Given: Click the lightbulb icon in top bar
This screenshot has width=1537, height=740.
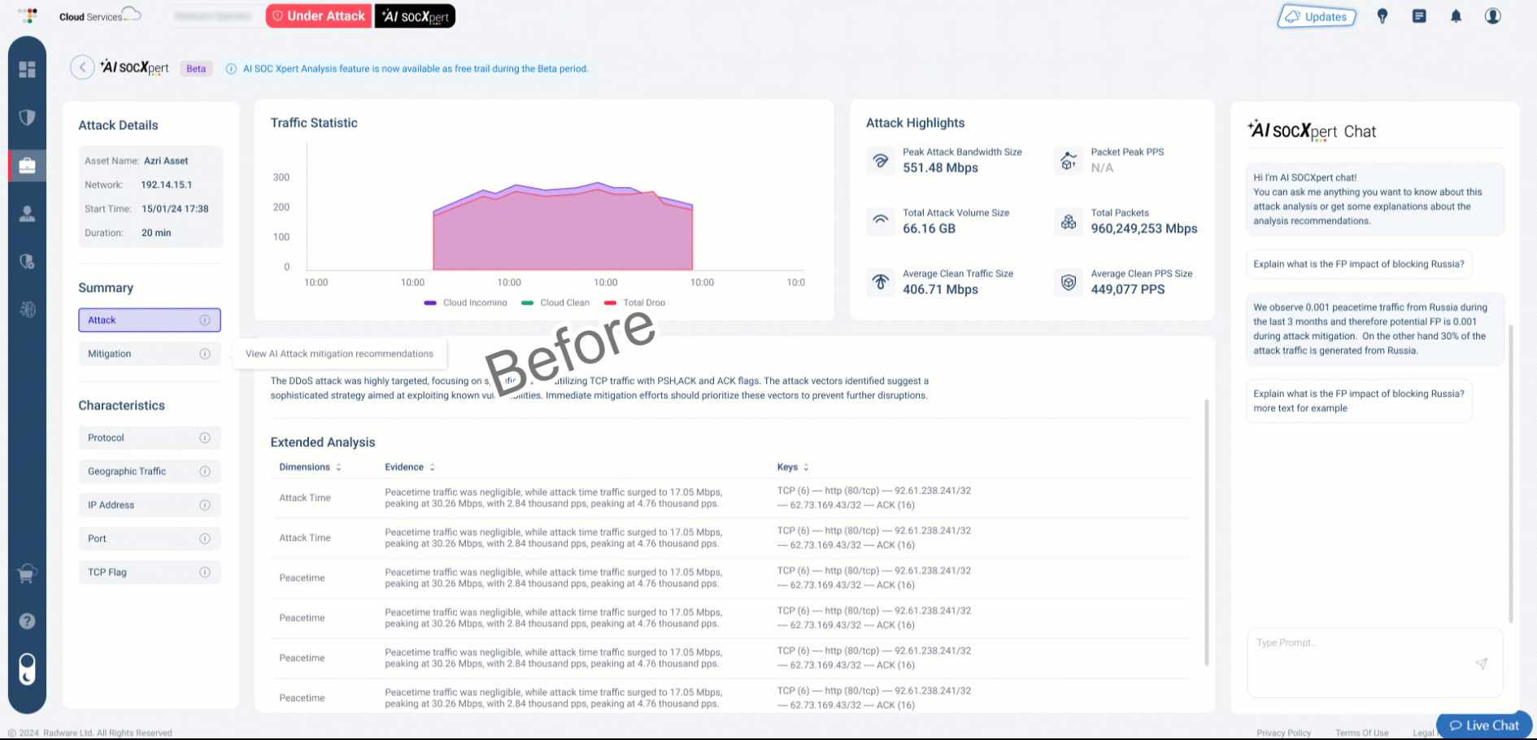Looking at the screenshot, I should point(1382,16).
